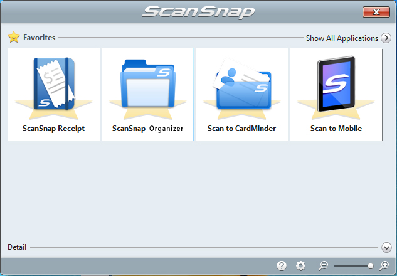Zoom out with the minus magnifier
Screen dimensions: 397x276
click(324, 265)
